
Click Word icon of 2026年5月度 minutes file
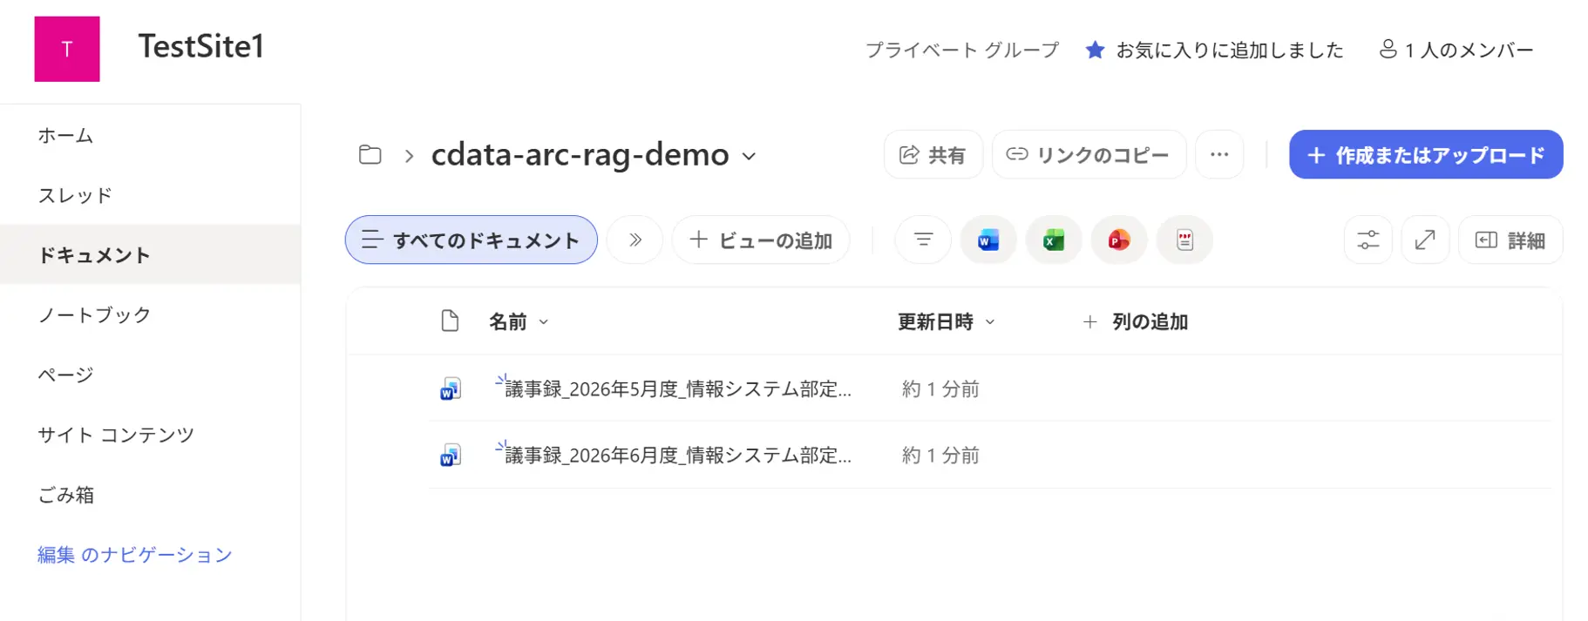(450, 388)
